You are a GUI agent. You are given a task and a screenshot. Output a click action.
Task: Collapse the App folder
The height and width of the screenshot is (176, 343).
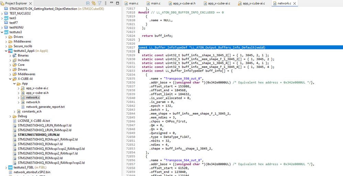[14, 83]
